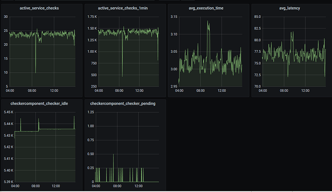Click the 1.00 K axis label
The height and width of the screenshot is (192, 332).
pyautogui.click(x=92, y=51)
